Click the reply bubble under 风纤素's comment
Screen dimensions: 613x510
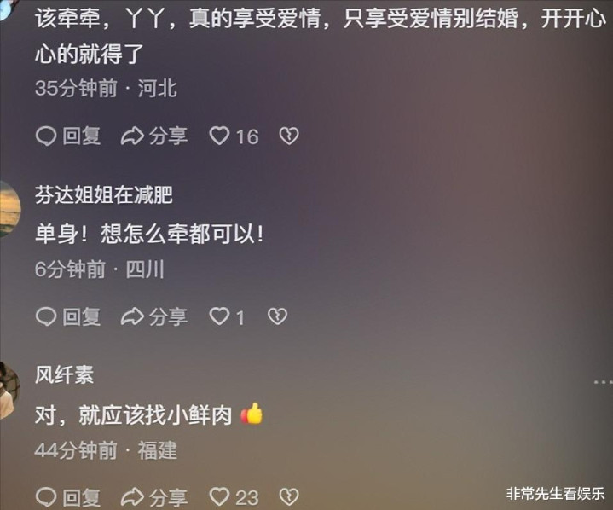coord(46,497)
